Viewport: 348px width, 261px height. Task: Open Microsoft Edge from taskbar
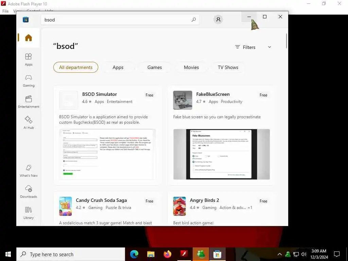[134, 254]
